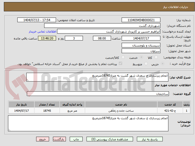Click the خروج exit button

(x=43, y=139)
